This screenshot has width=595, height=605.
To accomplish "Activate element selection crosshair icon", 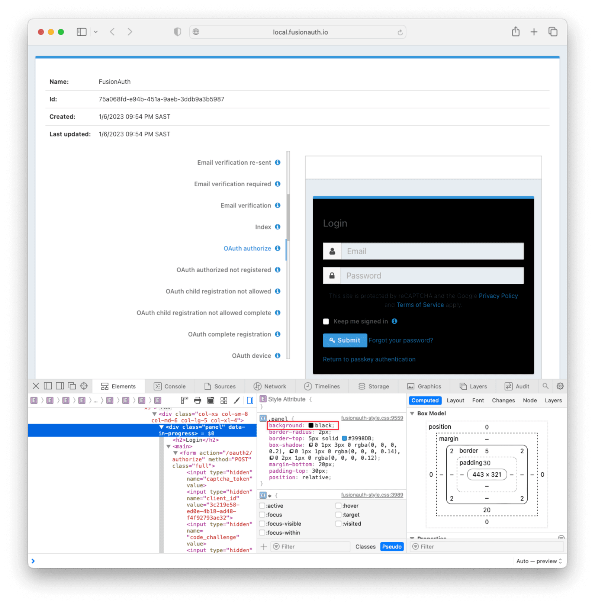I will tap(84, 386).
